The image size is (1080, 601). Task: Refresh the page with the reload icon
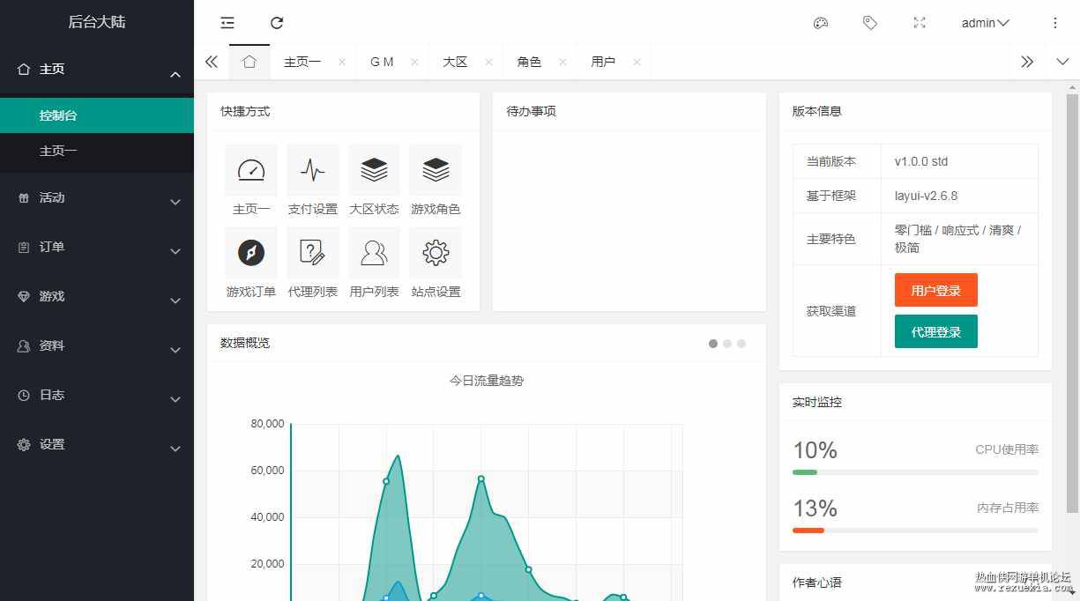[277, 23]
